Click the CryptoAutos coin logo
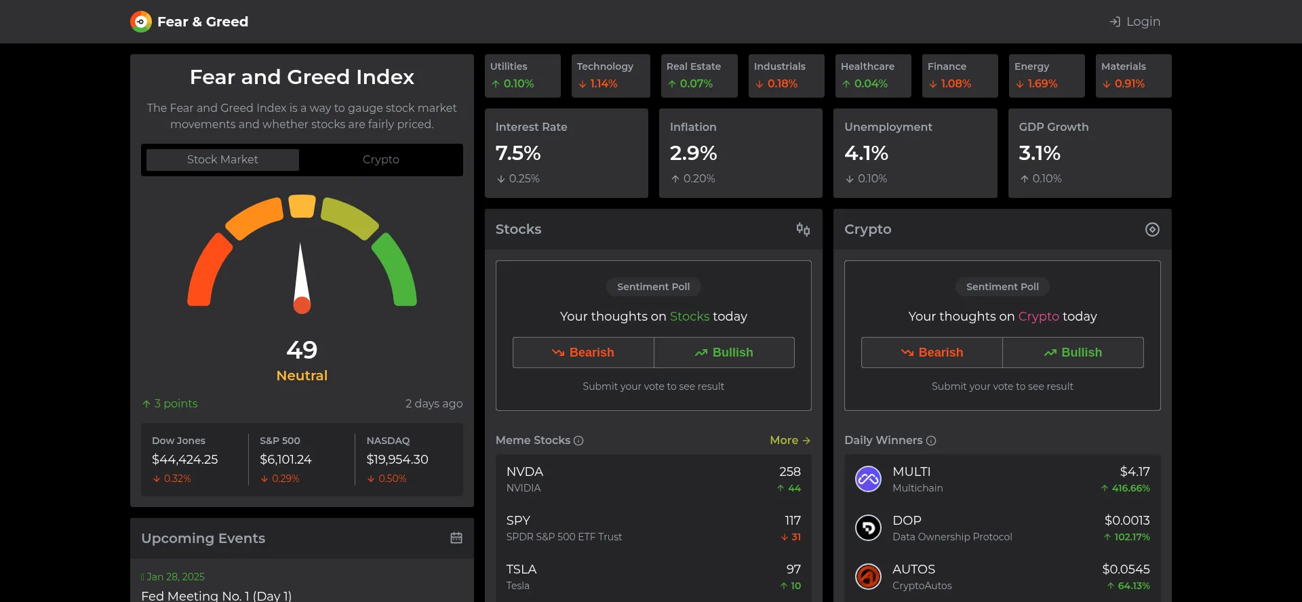Image resolution: width=1302 pixels, height=602 pixels. pyautogui.click(x=868, y=577)
